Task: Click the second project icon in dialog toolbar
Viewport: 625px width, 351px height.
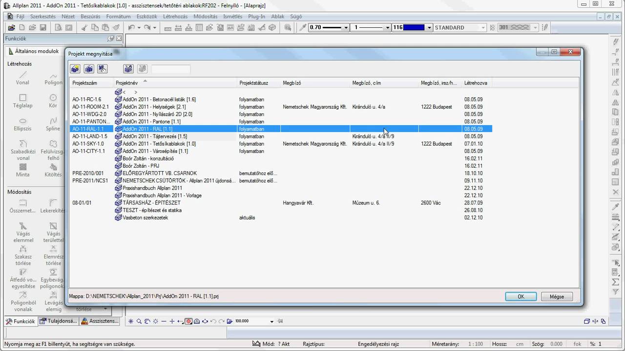Action: point(88,69)
